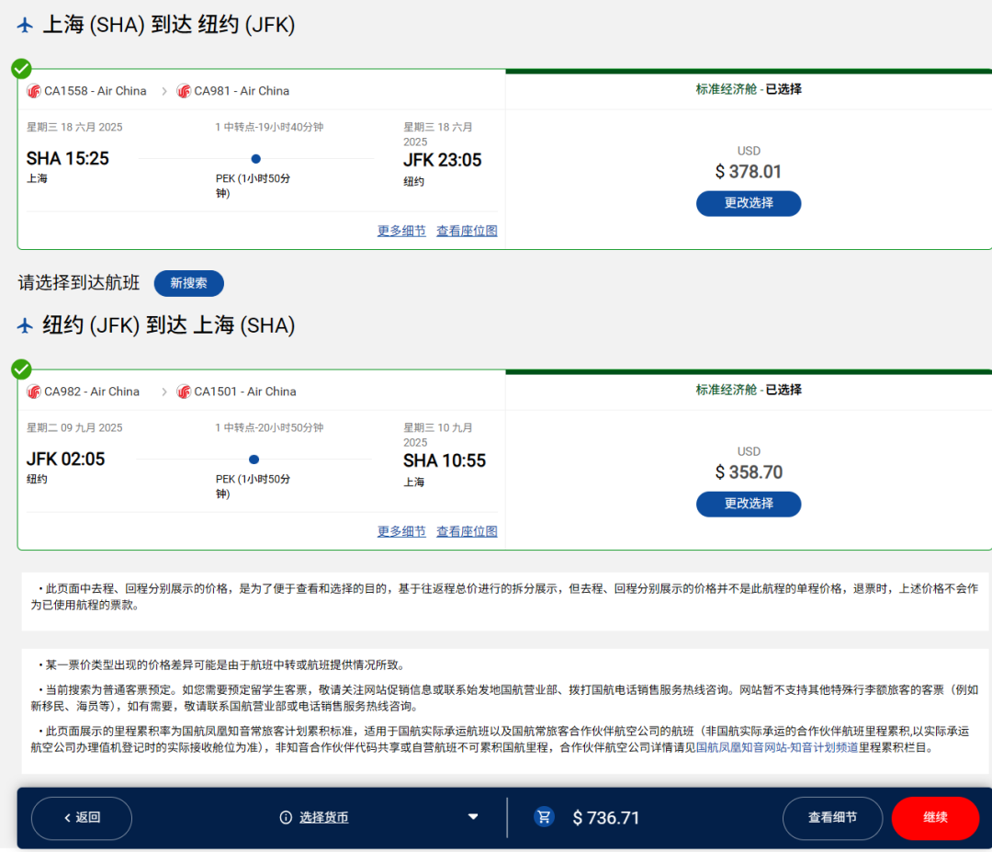Screen dimensions: 992x852
Task: Expand the currency dropdown arrow in bottom bar
Action: click(473, 817)
